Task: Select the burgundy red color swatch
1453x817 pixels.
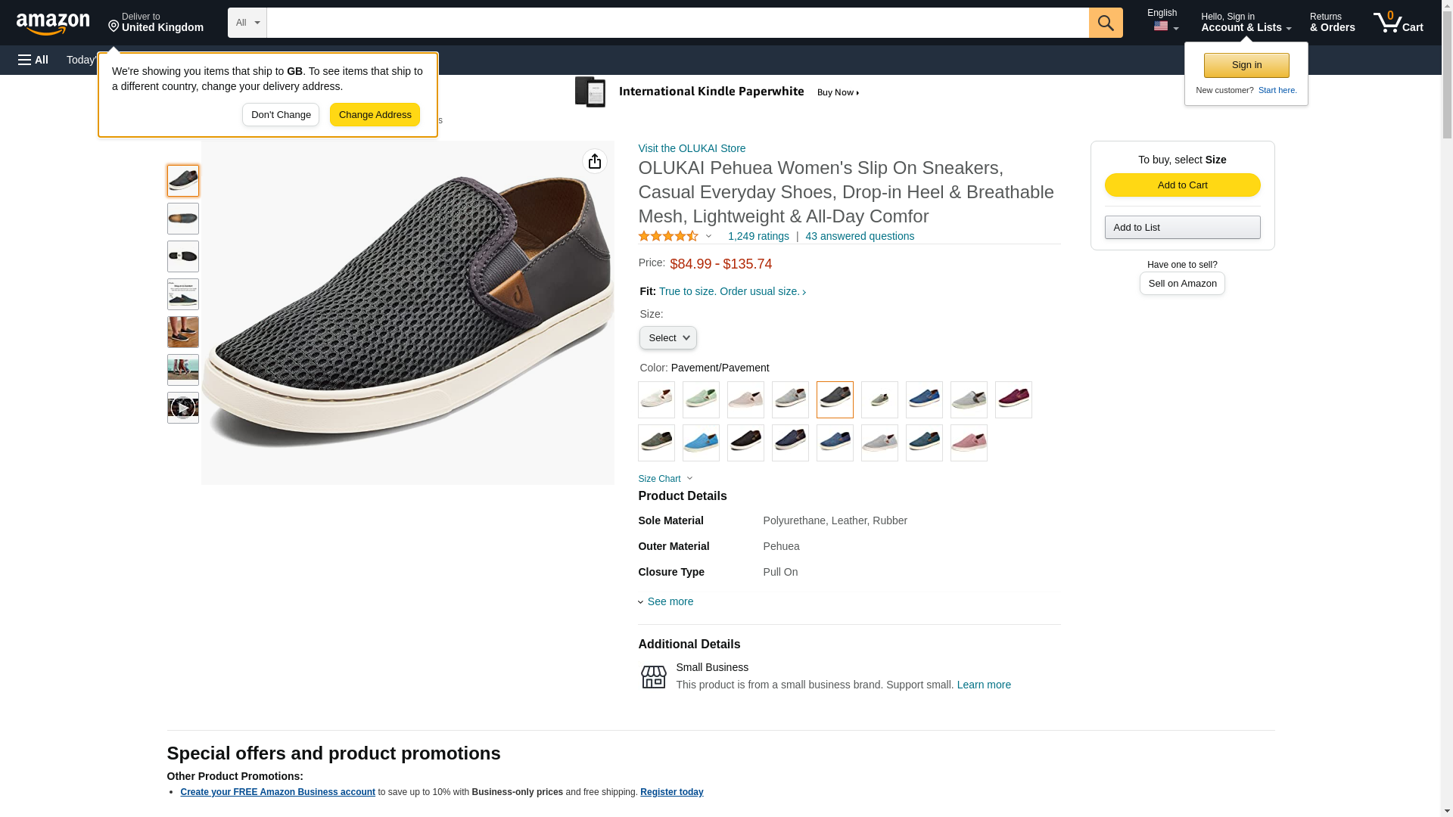Action: [x=1013, y=399]
